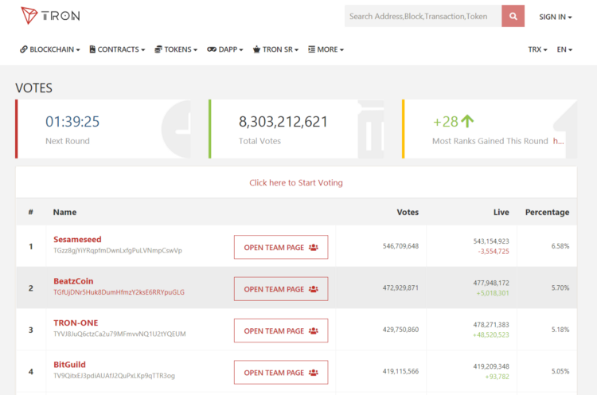Click the crown icon beside TRON SR

click(256, 49)
